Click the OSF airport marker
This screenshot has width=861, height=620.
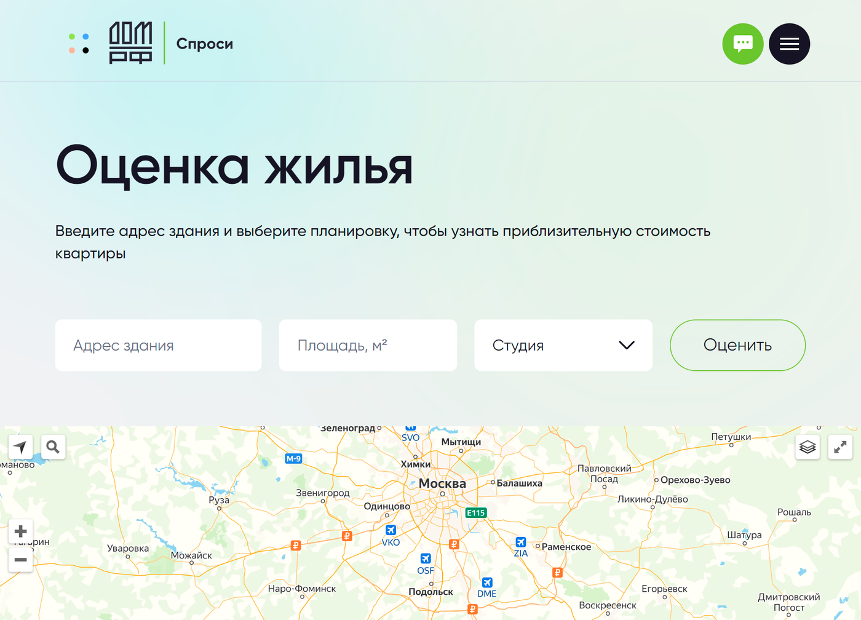tap(426, 564)
